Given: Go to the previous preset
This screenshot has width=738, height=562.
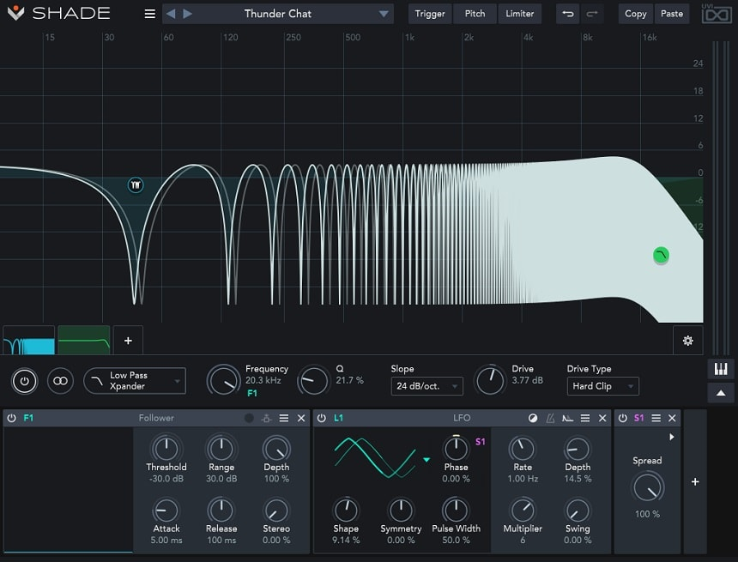Looking at the screenshot, I should pos(170,14).
